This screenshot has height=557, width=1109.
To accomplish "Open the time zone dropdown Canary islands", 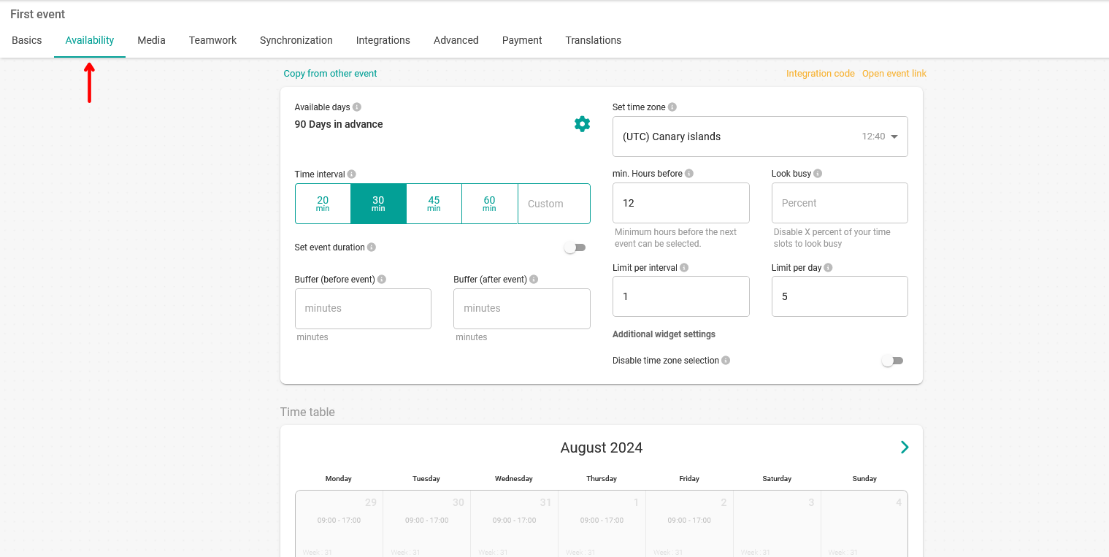I will [760, 137].
